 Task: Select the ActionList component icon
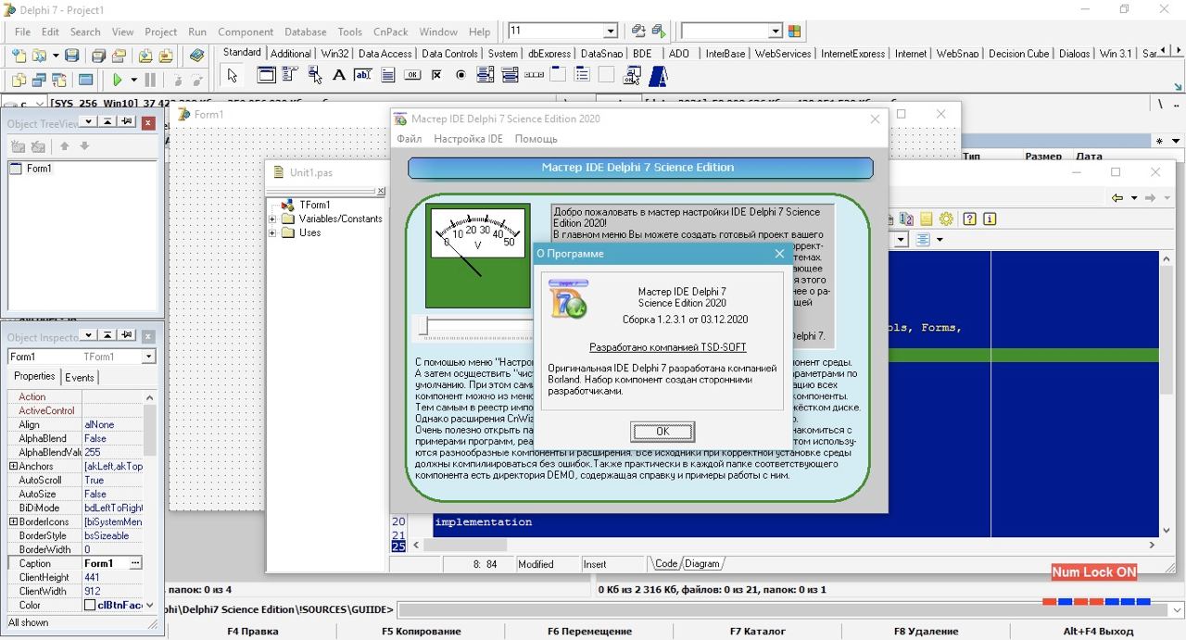tap(632, 75)
